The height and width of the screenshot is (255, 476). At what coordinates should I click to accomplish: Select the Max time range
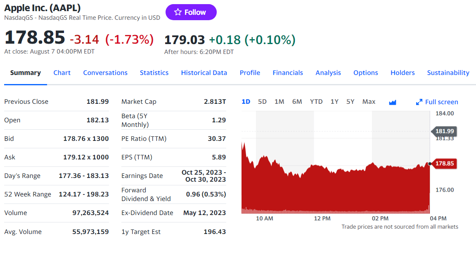(x=369, y=101)
